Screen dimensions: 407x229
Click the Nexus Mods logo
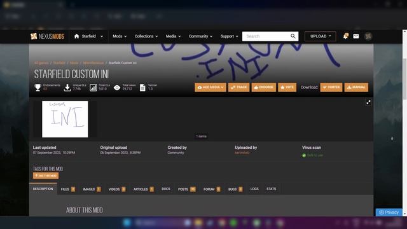tap(47, 36)
